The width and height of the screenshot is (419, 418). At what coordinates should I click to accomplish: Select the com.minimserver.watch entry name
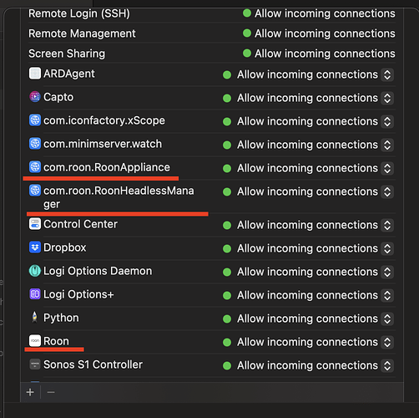103,144
